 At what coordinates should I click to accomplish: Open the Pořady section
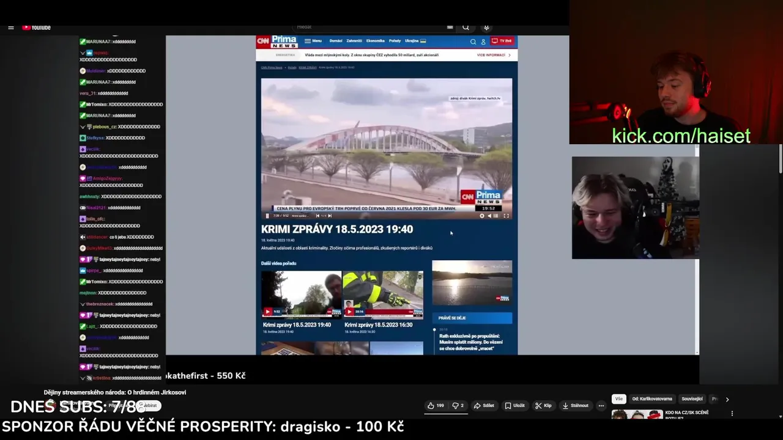pos(395,41)
